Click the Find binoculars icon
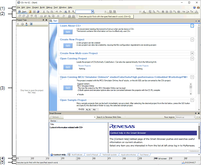 (x=66, y=12)
